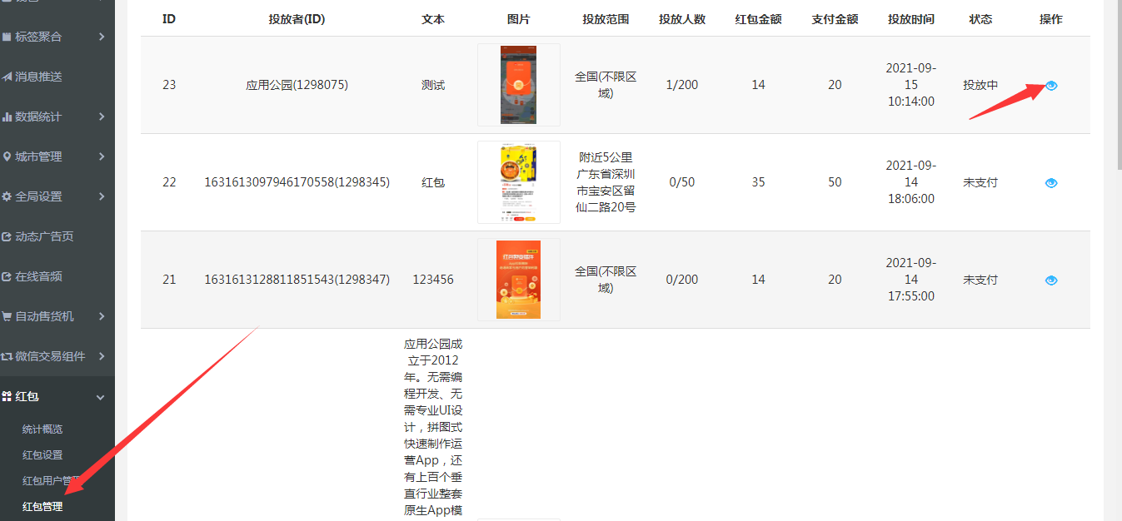Open view icon for red packet 21
This screenshot has width=1122, height=521.
[x=1051, y=280]
